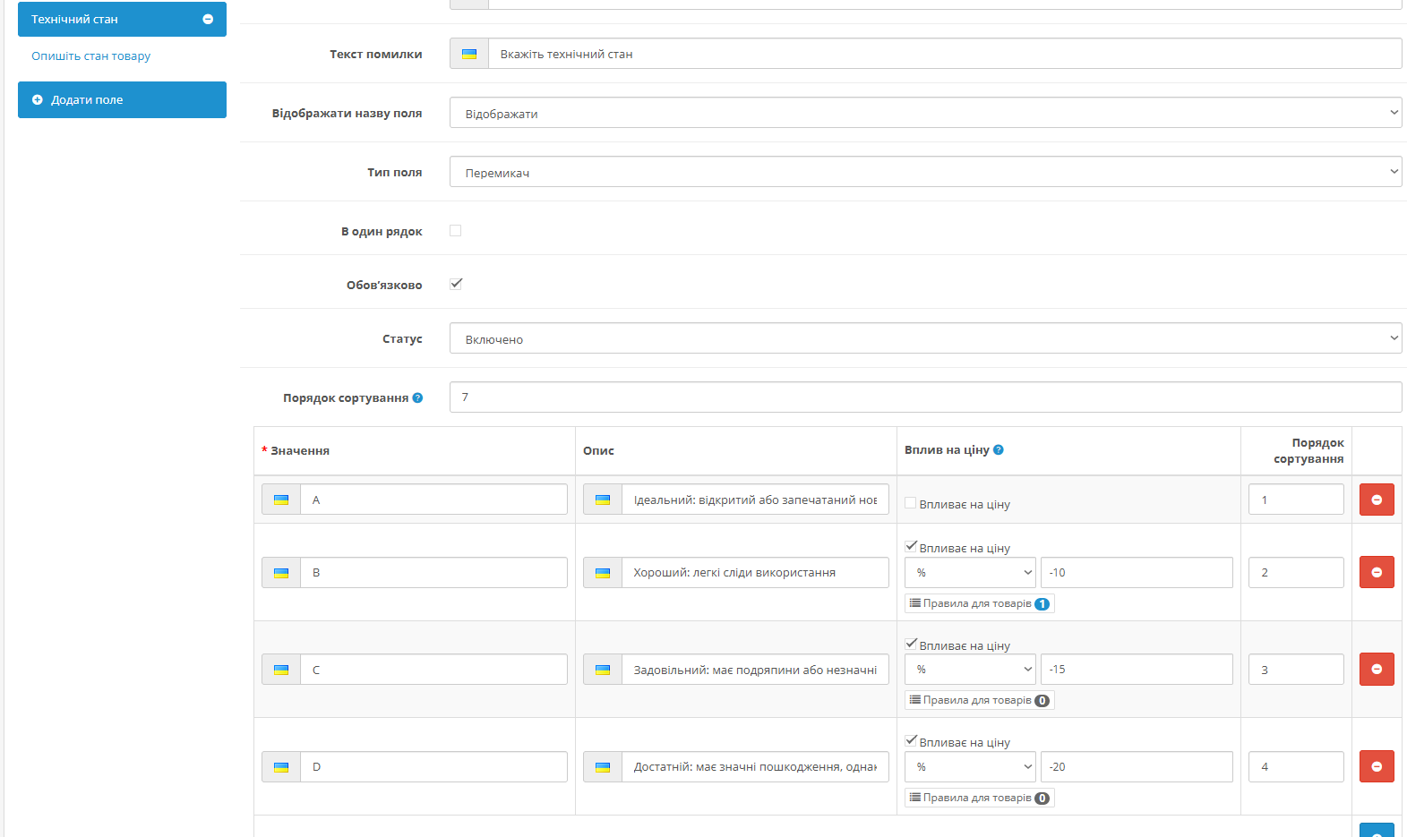Open the % price type dropdown for C
This screenshot has height=837, width=1407.
pos(970,670)
